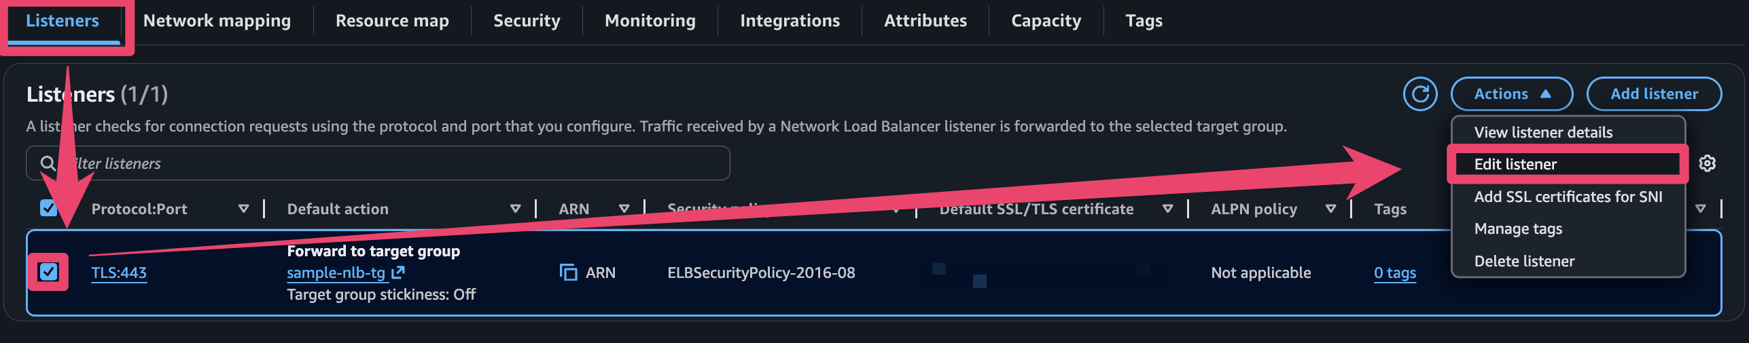Open the Monitoring tab
The image size is (1749, 343).
(x=650, y=21)
